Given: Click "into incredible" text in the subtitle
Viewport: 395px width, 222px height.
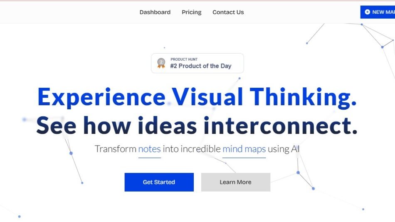Looking at the screenshot, I should (191, 149).
